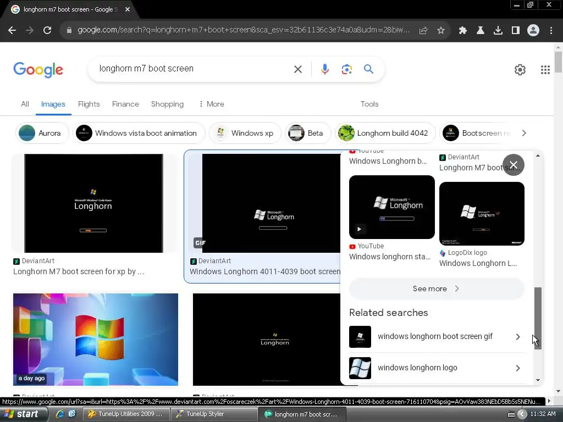Open the colorful Windows logo image posted a day ago
This screenshot has width=563, height=422.
[x=96, y=340]
